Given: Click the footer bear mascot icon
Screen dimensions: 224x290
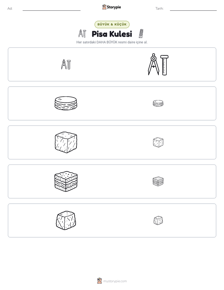Looking at the screenshot, I should pos(99,281).
